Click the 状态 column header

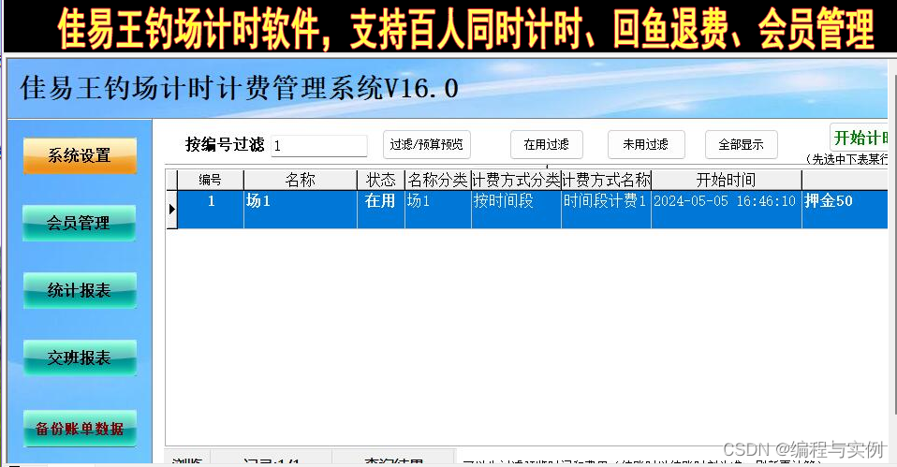(381, 180)
